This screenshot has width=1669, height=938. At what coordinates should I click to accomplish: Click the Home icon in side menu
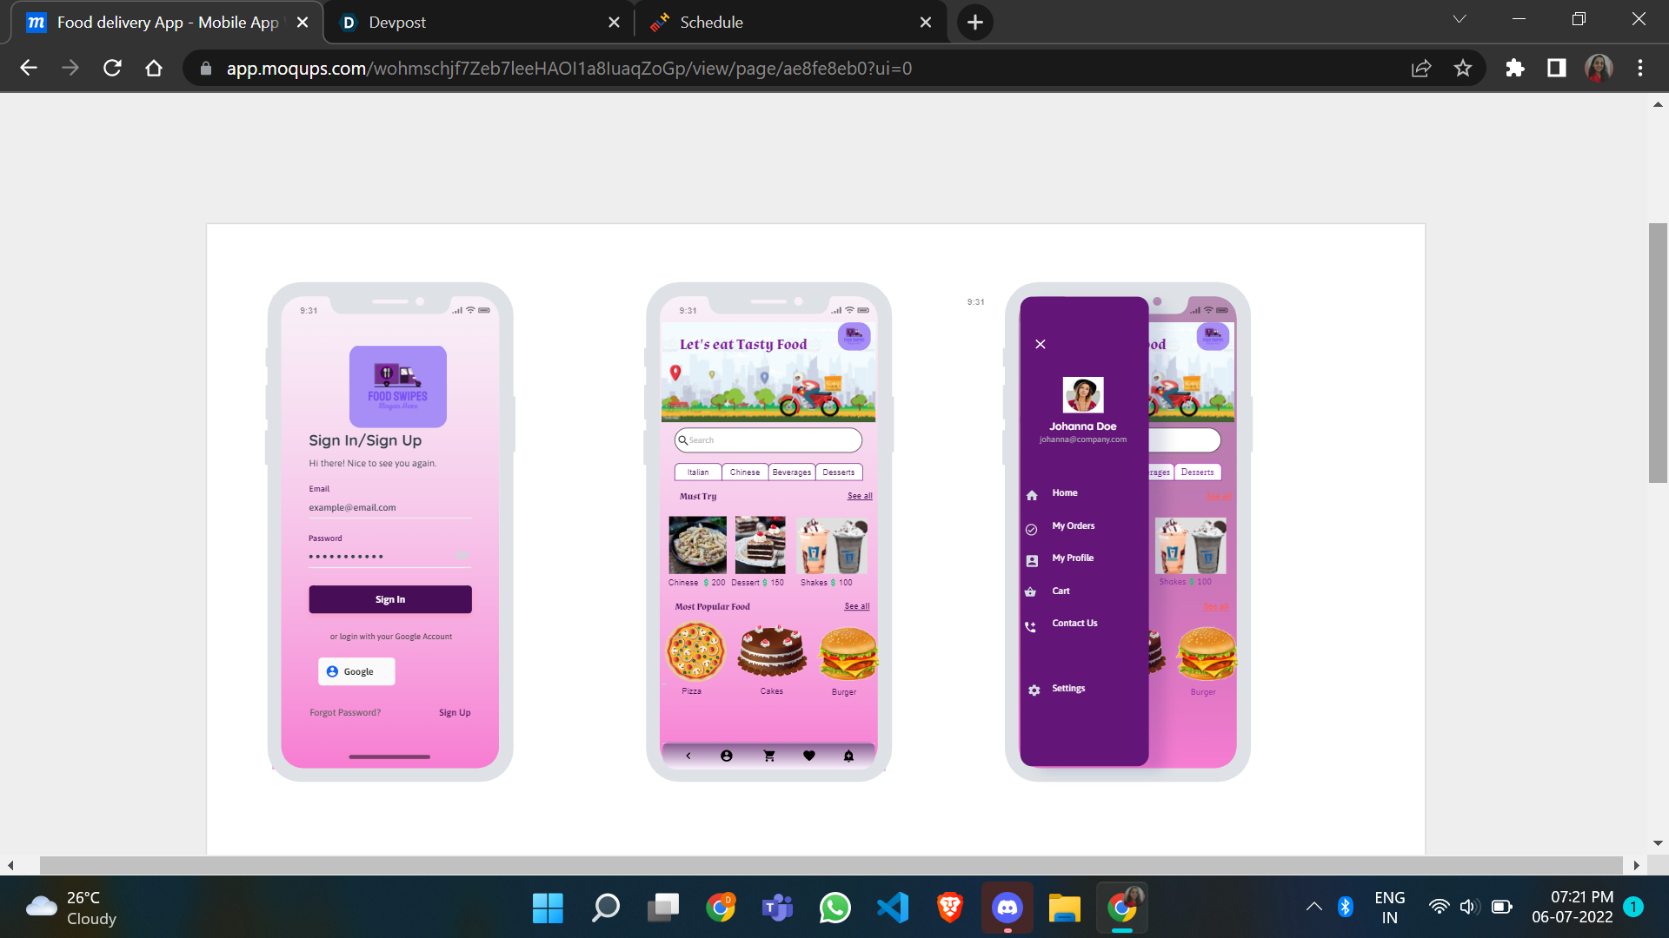click(1032, 494)
